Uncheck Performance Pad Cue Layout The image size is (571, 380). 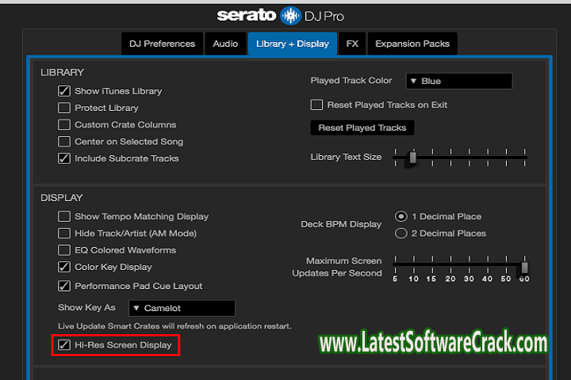click(64, 286)
